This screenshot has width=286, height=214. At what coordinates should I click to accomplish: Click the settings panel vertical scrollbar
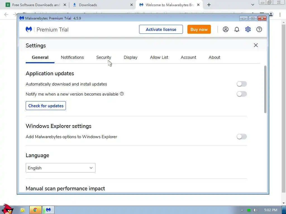coord(265,89)
